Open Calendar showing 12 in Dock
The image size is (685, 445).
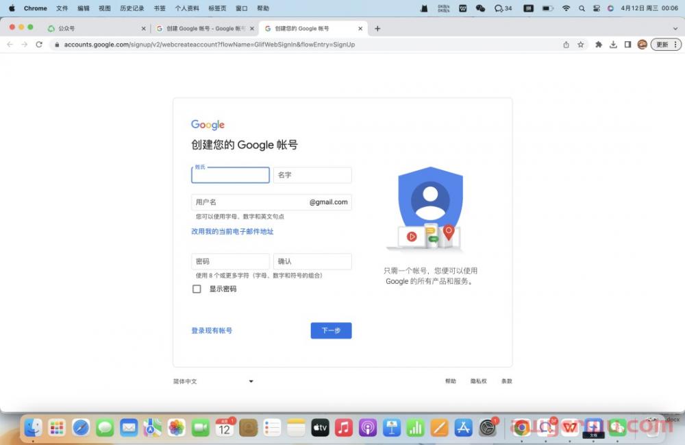click(x=225, y=427)
